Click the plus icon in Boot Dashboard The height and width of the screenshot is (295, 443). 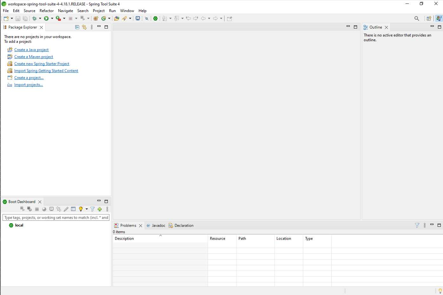[100, 209]
